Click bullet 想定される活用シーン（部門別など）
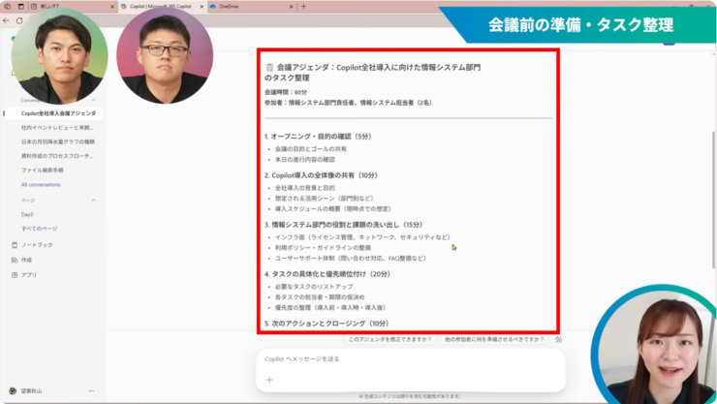This screenshot has height=404, width=717. 325,199
